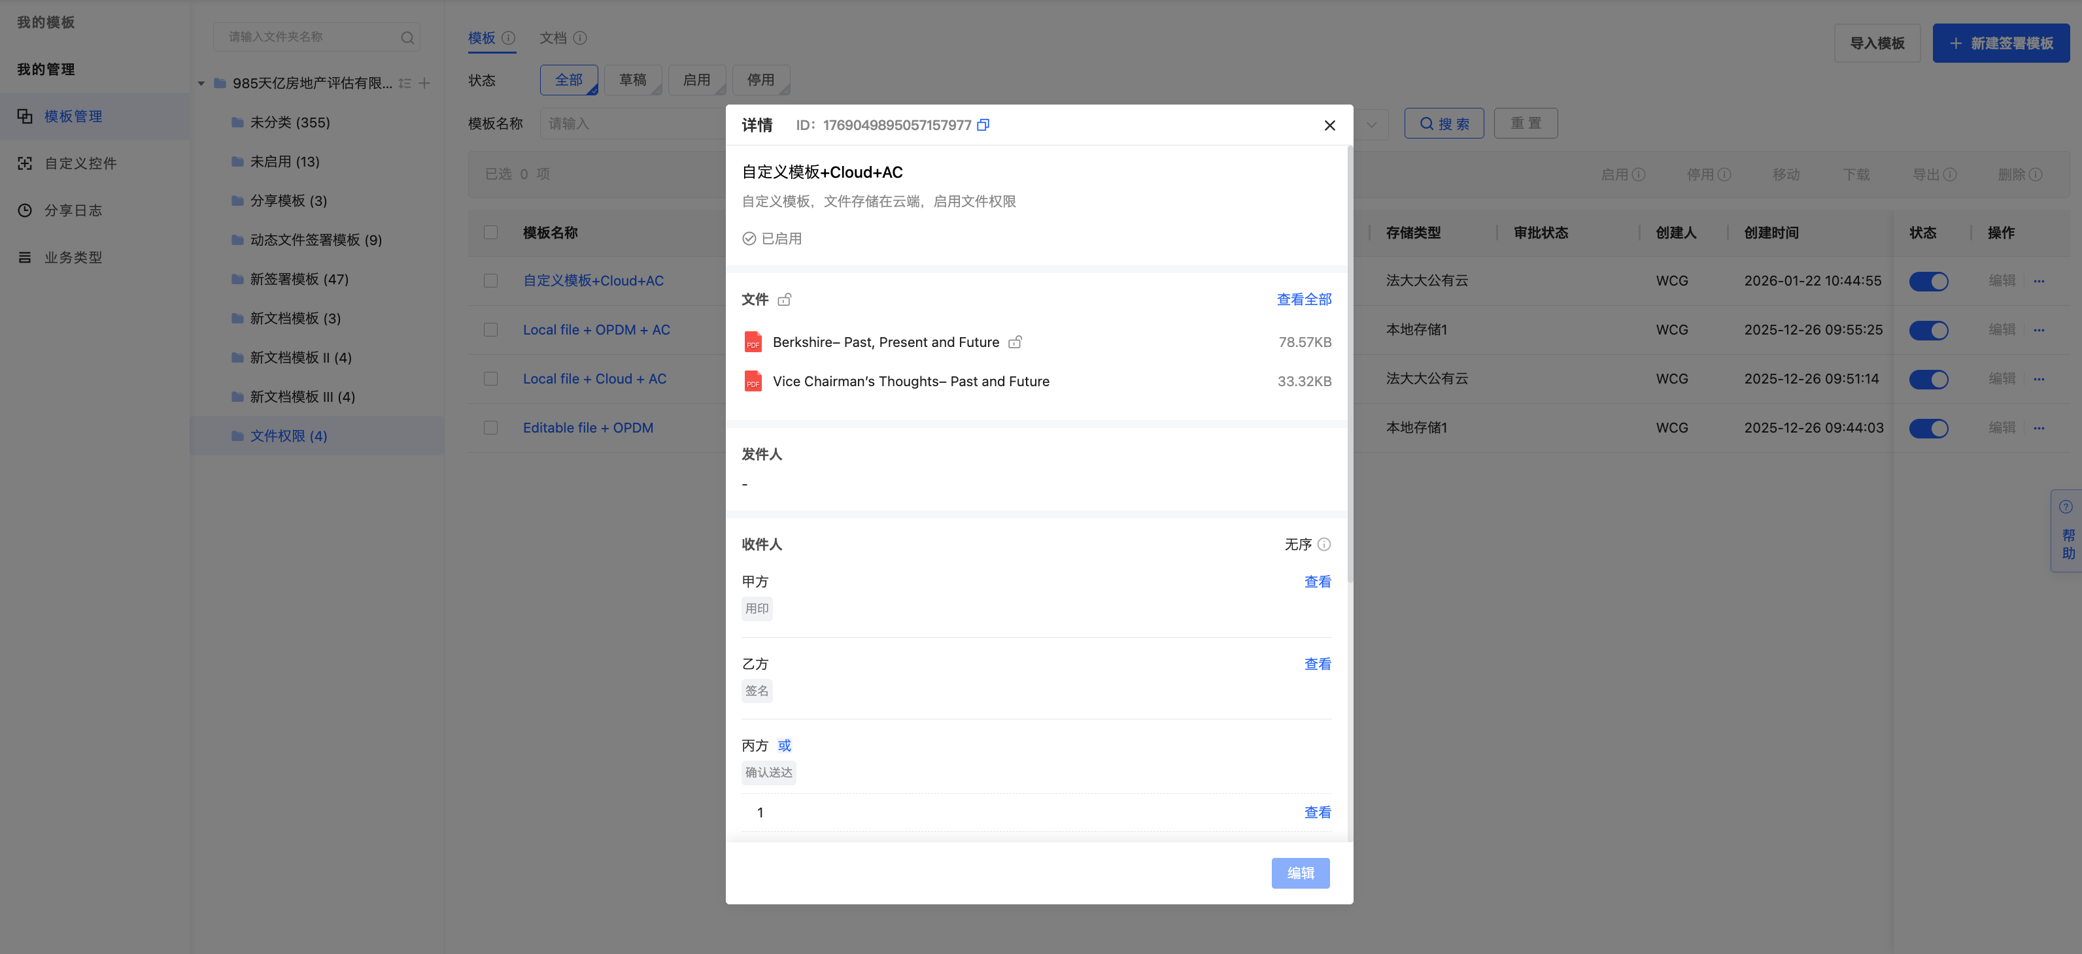Click the add folder plus icon

(x=424, y=83)
